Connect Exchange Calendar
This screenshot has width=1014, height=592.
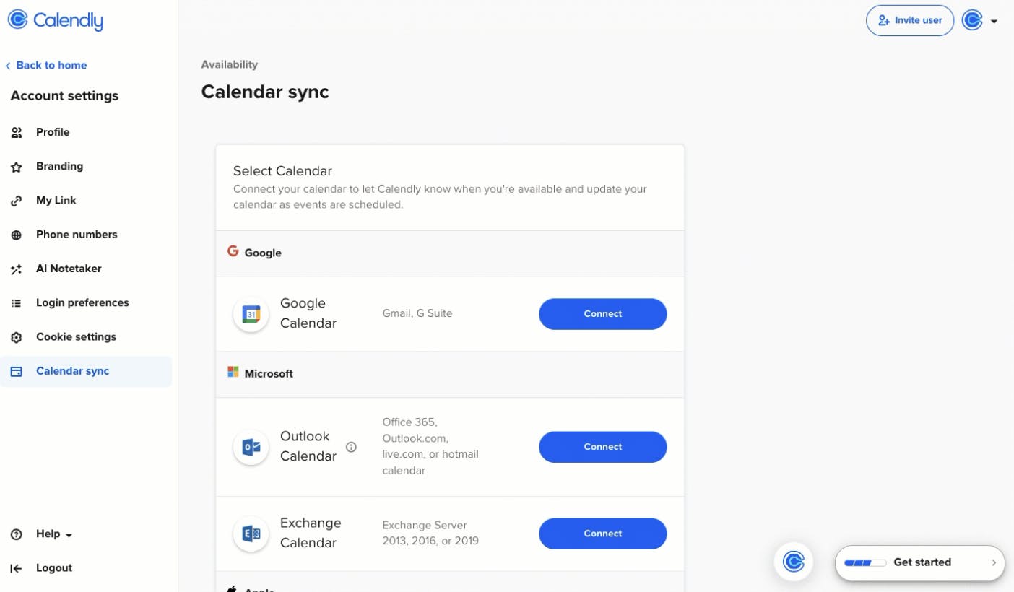(603, 534)
